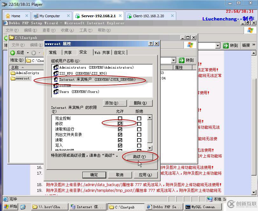Check deny checkbox for 写入
This screenshot has height=211, width=258.
(x=139, y=146)
